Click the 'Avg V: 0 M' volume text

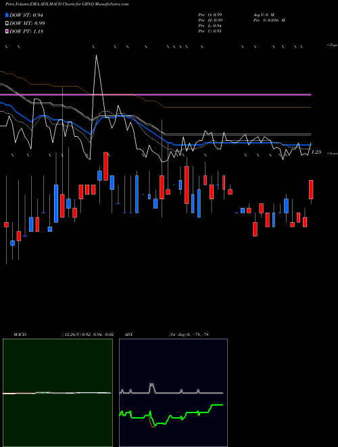click(x=264, y=14)
